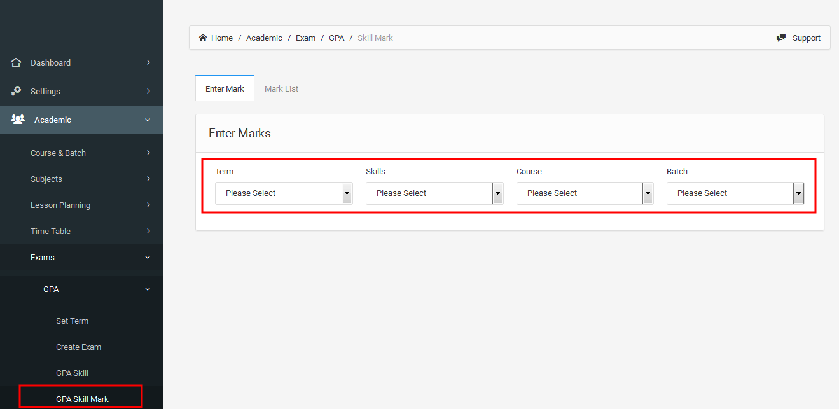Expand the Time Table chevron
The image size is (839, 409).
tap(148, 231)
